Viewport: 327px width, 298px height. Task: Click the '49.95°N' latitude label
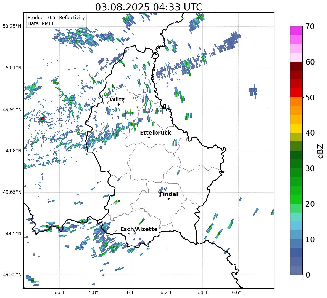(x=12, y=109)
